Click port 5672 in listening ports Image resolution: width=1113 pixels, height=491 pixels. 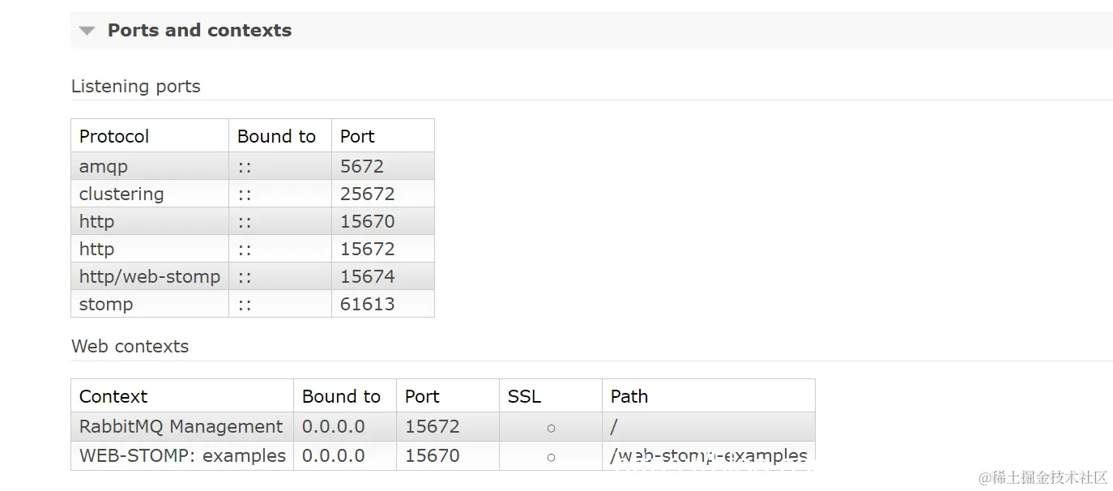tap(383, 166)
